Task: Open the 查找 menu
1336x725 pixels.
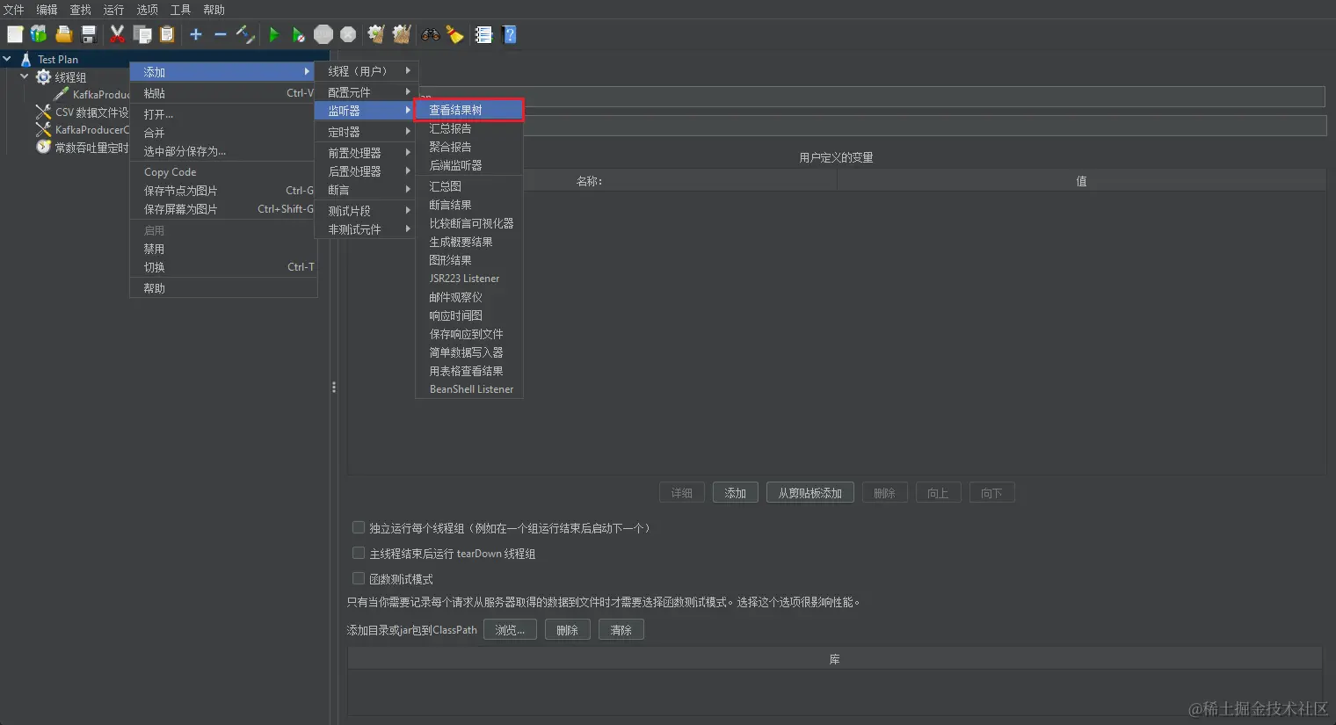Action: pos(80,10)
